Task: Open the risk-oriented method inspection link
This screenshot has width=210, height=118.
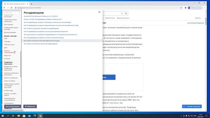Action: [51, 26]
